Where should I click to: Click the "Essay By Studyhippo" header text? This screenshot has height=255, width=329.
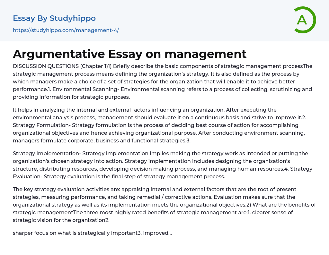pos(54,18)
